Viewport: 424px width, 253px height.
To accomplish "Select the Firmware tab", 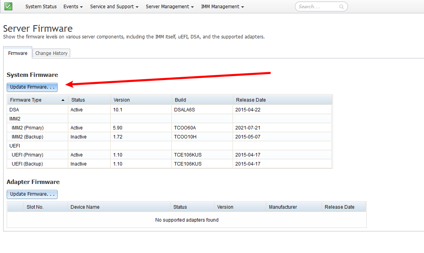I will click(x=18, y=53).
